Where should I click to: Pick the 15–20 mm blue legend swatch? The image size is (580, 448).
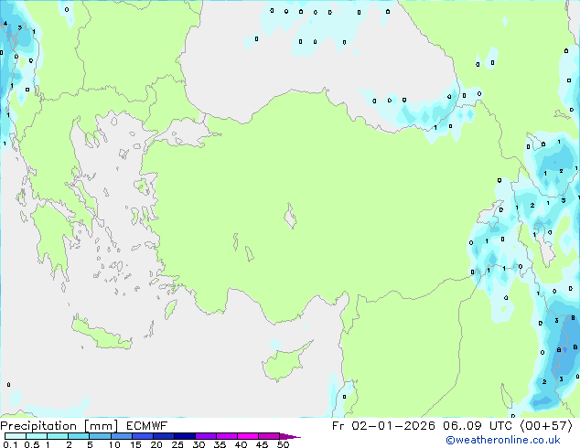tap(142, 436)
